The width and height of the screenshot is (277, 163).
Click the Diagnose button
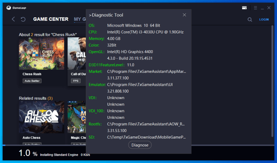coord(140,145)
